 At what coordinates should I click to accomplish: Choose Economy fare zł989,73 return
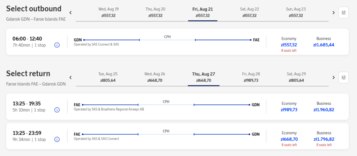(x=289, y=110)
